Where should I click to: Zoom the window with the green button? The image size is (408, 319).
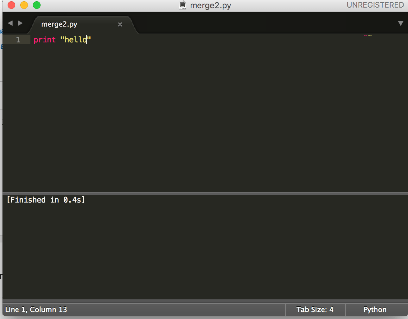click(x=36, y=5)
